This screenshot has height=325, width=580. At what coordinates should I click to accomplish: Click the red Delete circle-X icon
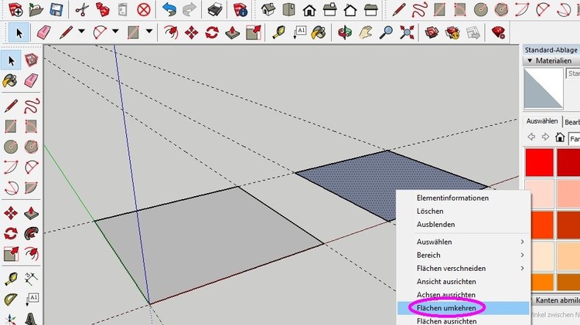(144, 9)
